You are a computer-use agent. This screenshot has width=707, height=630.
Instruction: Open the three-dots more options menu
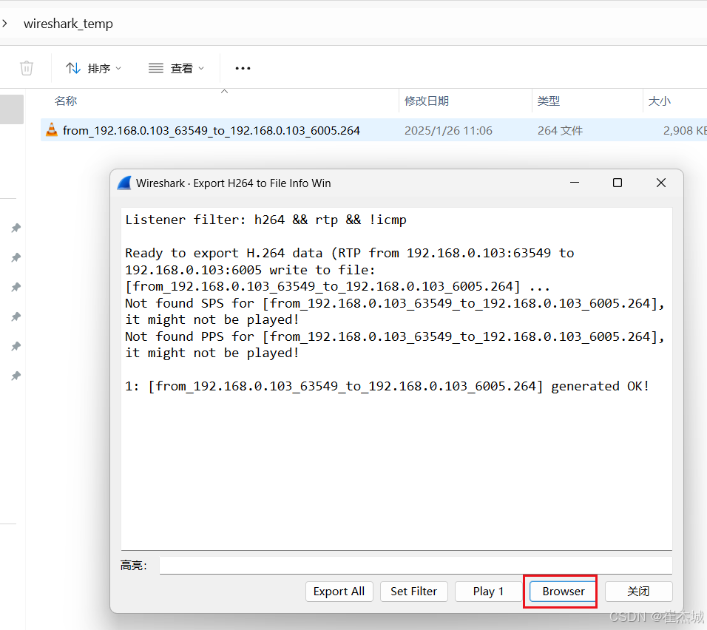243,69
